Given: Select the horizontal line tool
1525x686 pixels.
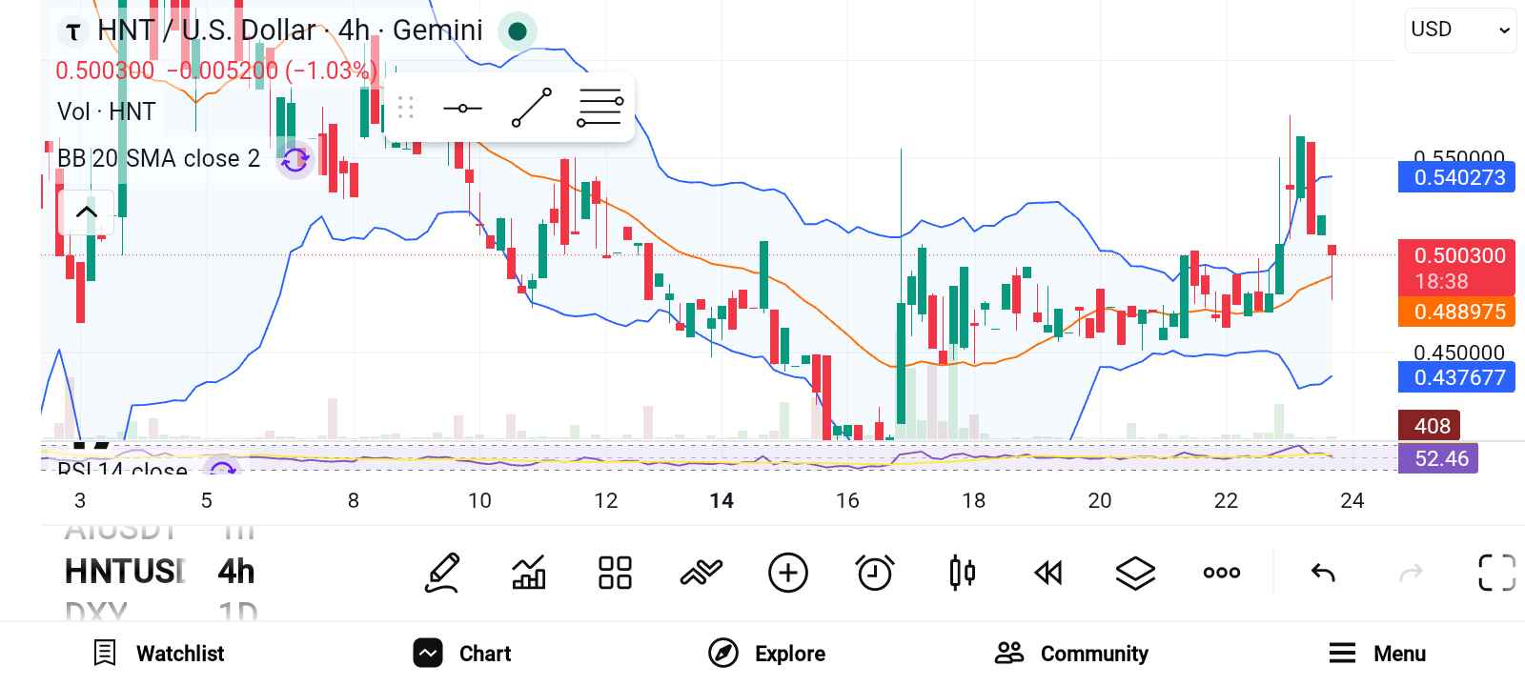Looking at the screenshot, I should (x=463, y=108).
